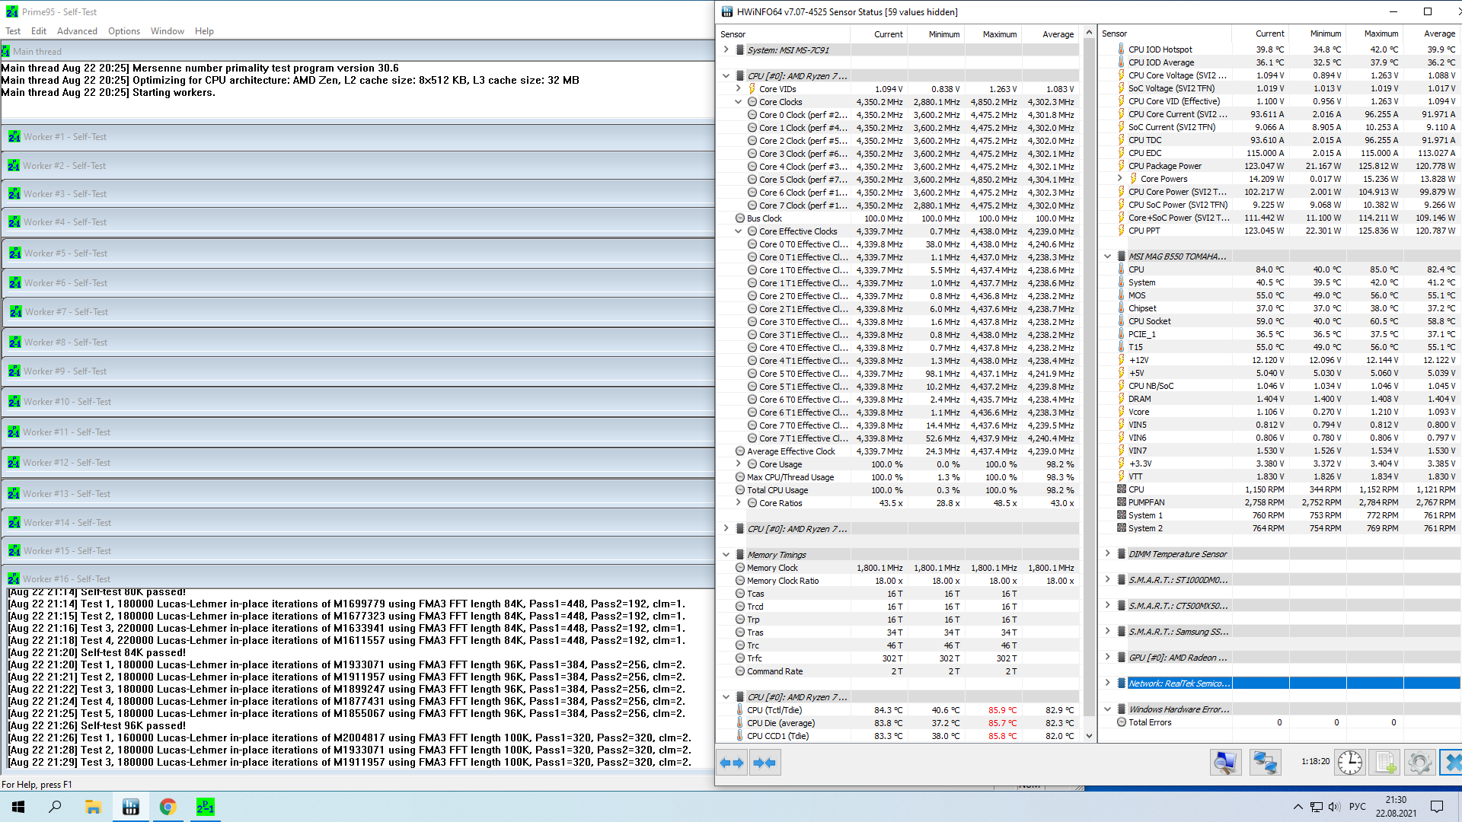This screenshot has width=1462, height=822.
Task: Click the shrink columns arrows button
Action: (765, 763)
